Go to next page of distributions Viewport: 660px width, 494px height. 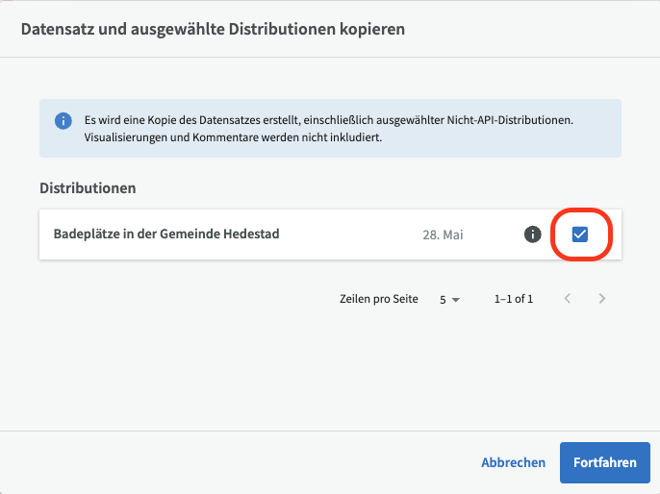pyautogui.click(x=602, y=299)
